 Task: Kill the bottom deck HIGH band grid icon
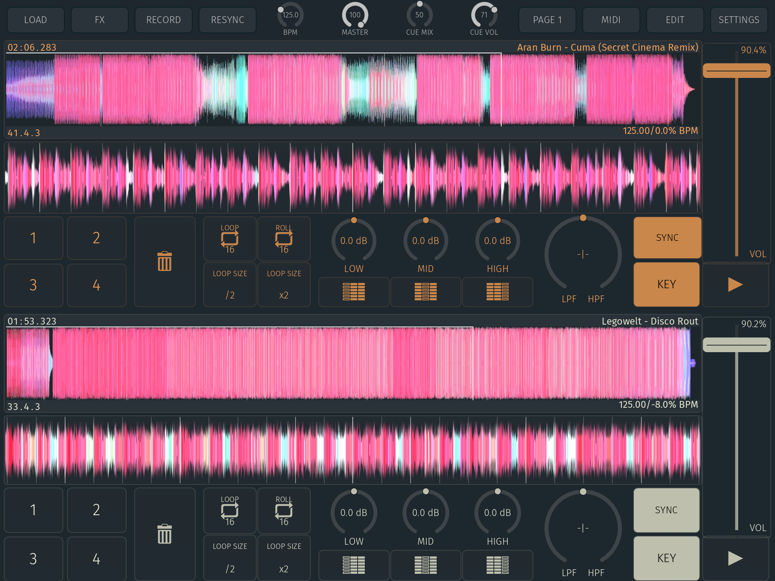[x=497, y=565]
